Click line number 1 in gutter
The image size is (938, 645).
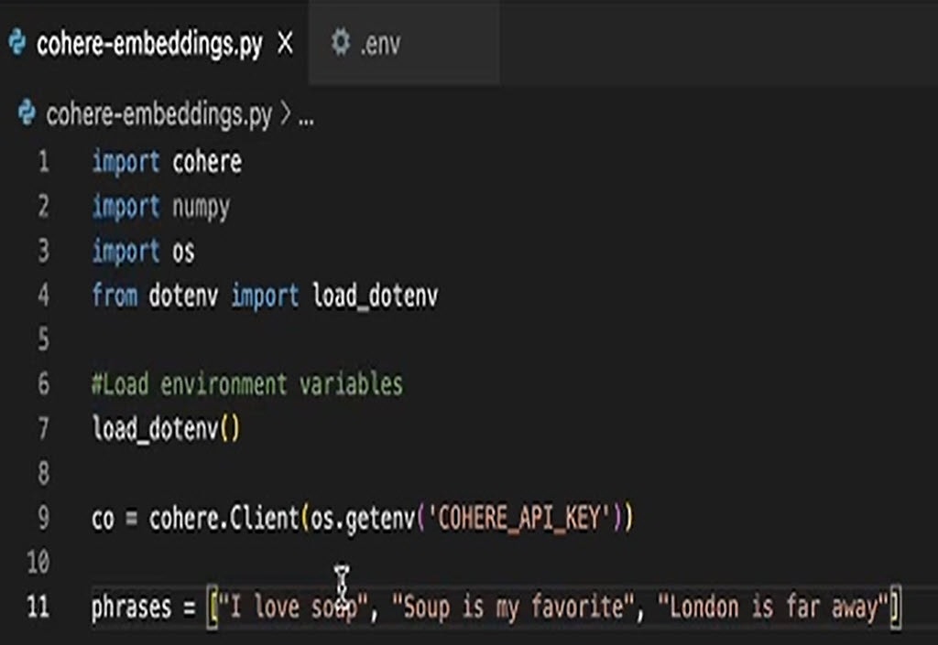click(x=43, y=162)
